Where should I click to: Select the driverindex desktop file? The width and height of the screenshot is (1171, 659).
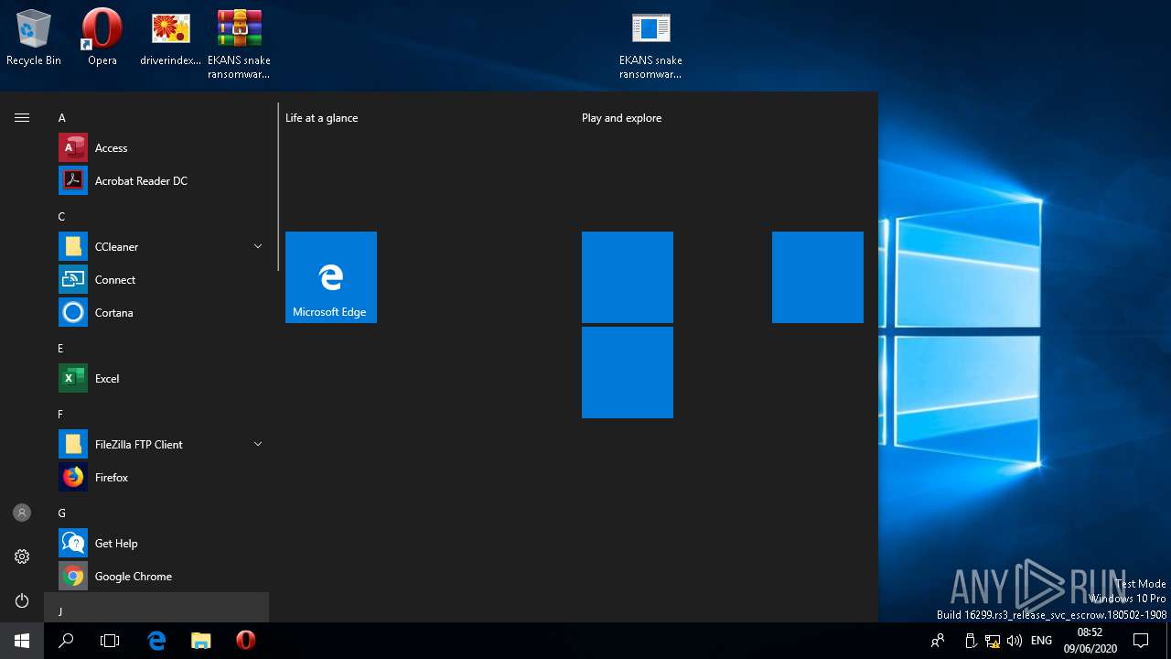click(170, 38)
